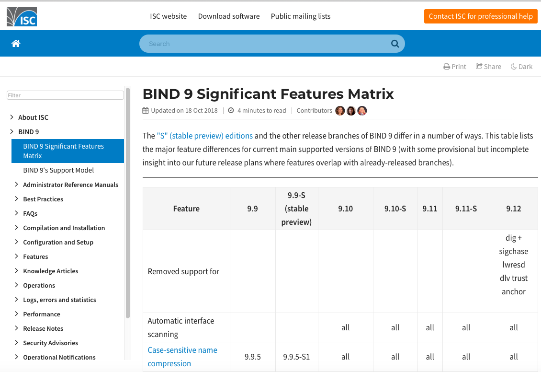Click the 9.12 column header
Screen dimensions: 541x372
[513, 209]
